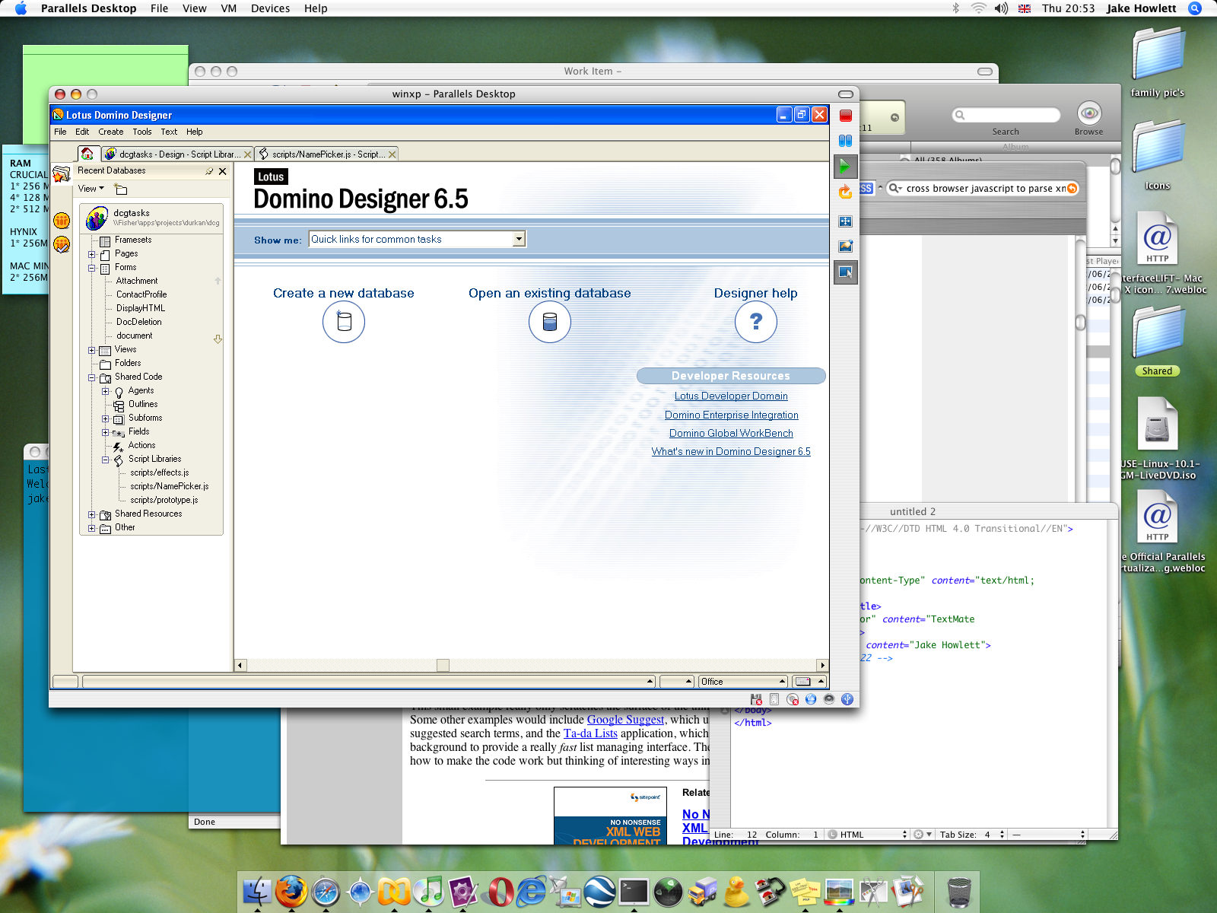Click the down-arrow scroll button in Forms list
Viewport: 1217px width, 913px height.
tap(218, 339)
